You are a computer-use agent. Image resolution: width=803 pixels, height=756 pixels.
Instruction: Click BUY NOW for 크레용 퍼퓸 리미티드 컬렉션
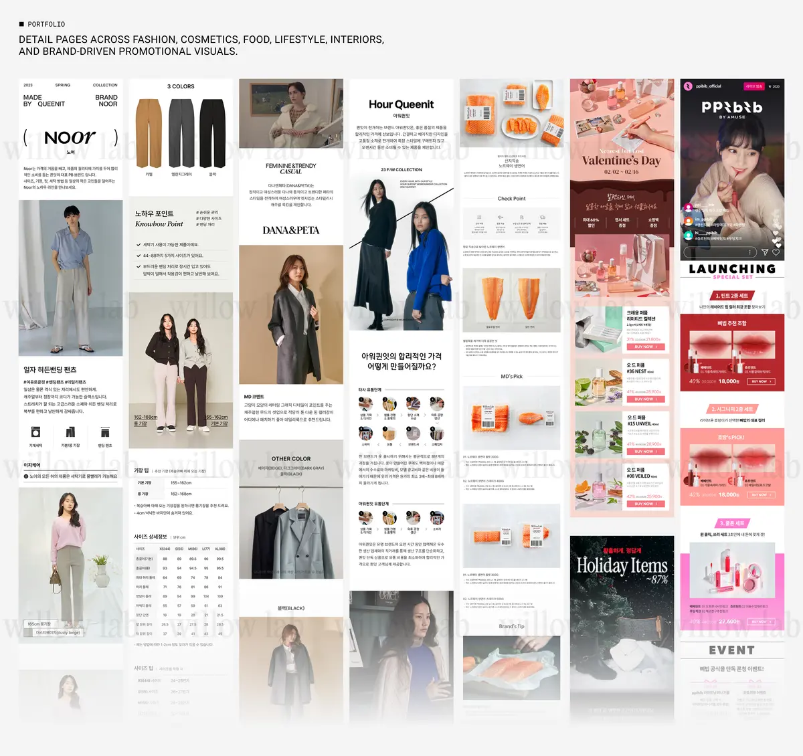pos(645,347)
